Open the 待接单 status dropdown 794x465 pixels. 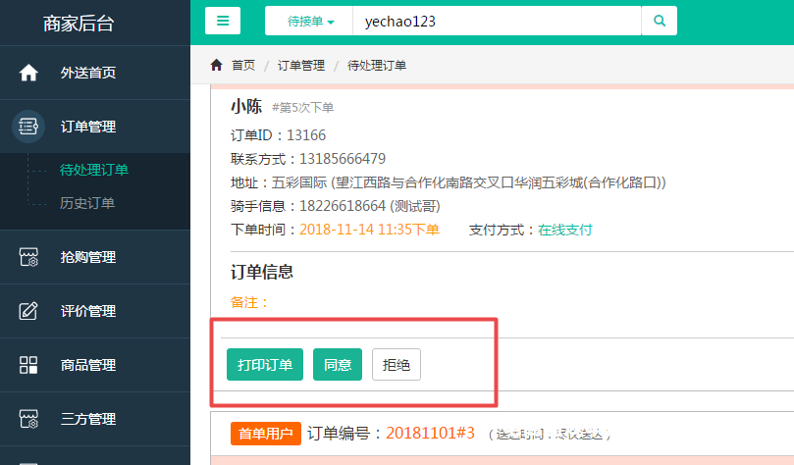click(x=309, y=21)
